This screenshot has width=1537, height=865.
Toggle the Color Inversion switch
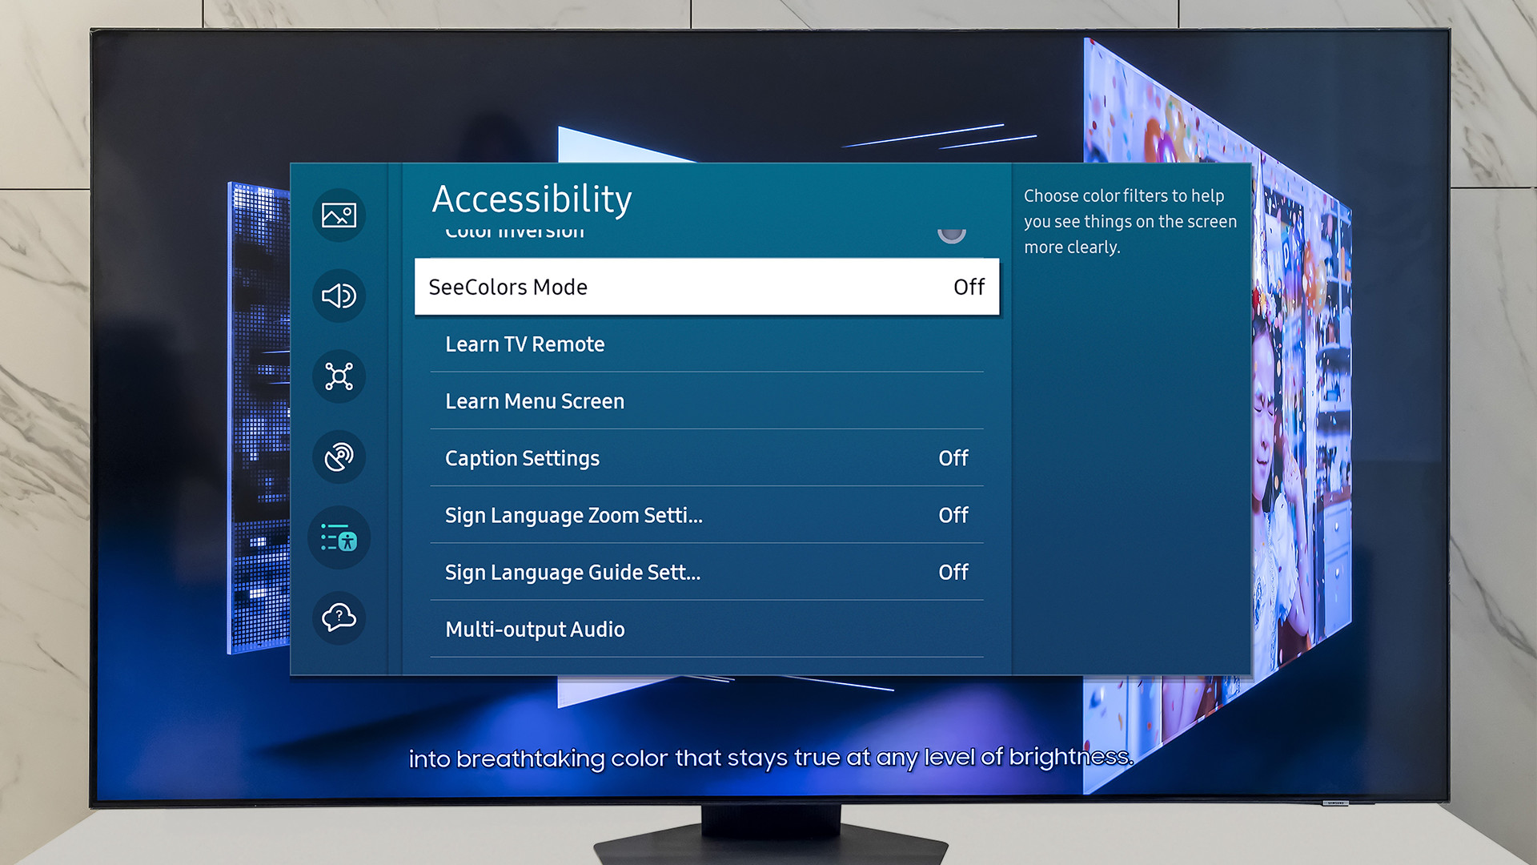tap(951, 234)
